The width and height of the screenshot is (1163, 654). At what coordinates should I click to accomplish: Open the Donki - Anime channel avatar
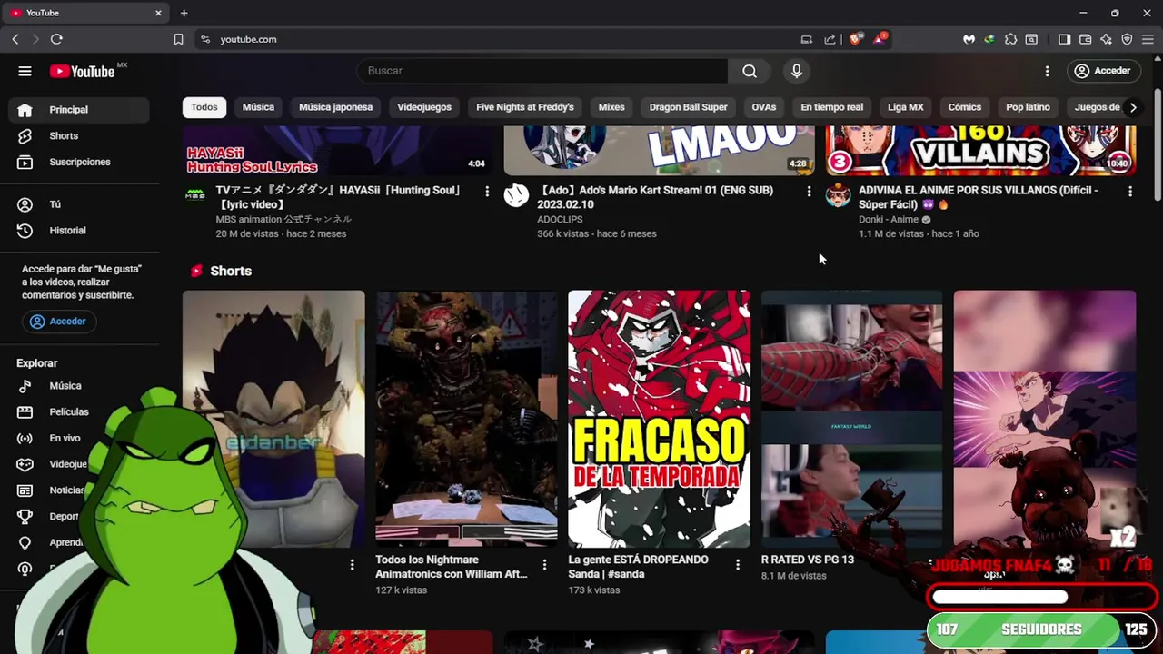click(838, 195)
